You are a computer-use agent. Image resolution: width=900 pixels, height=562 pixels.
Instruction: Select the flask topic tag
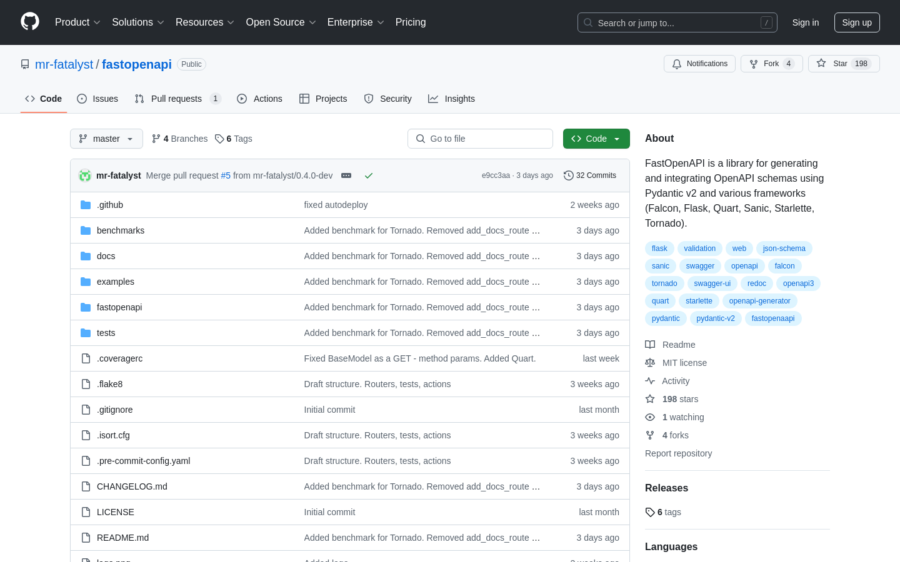(x=659, y=249)
